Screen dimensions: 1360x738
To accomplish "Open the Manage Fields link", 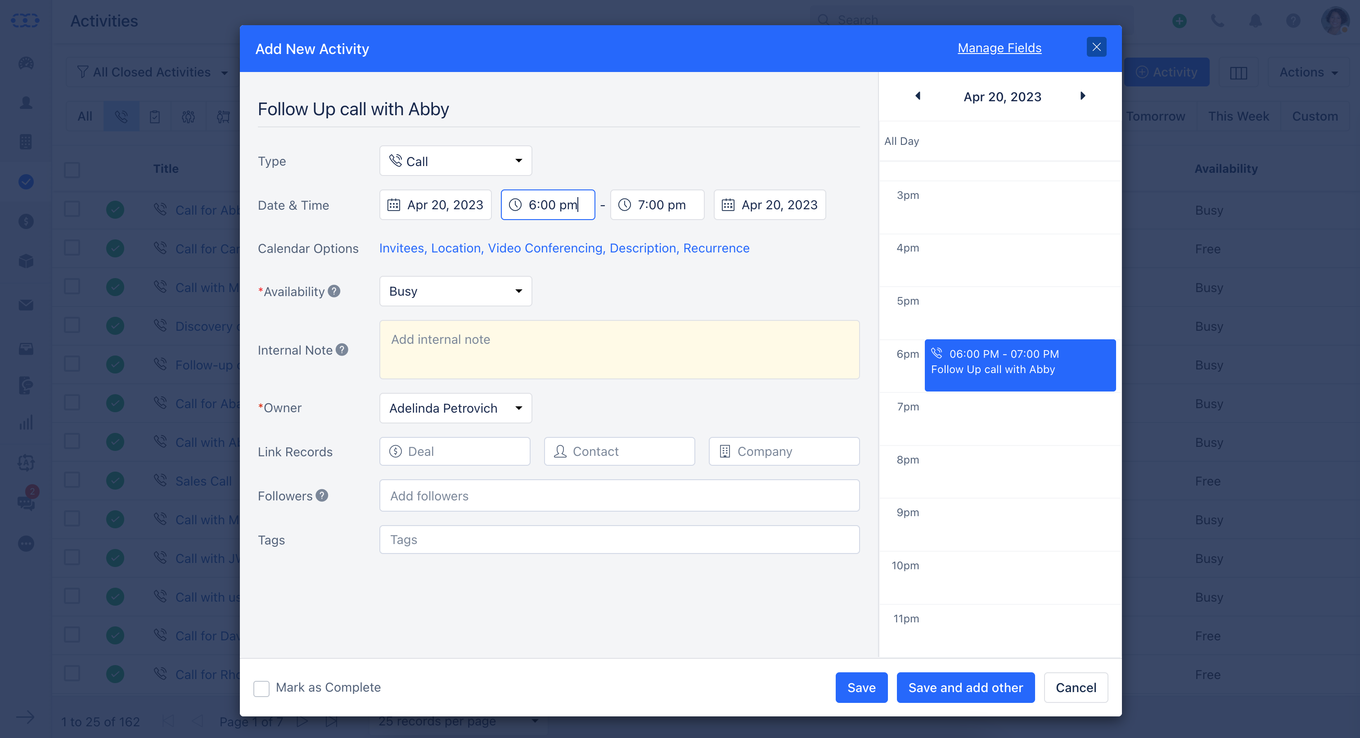I will coord(999,48).
